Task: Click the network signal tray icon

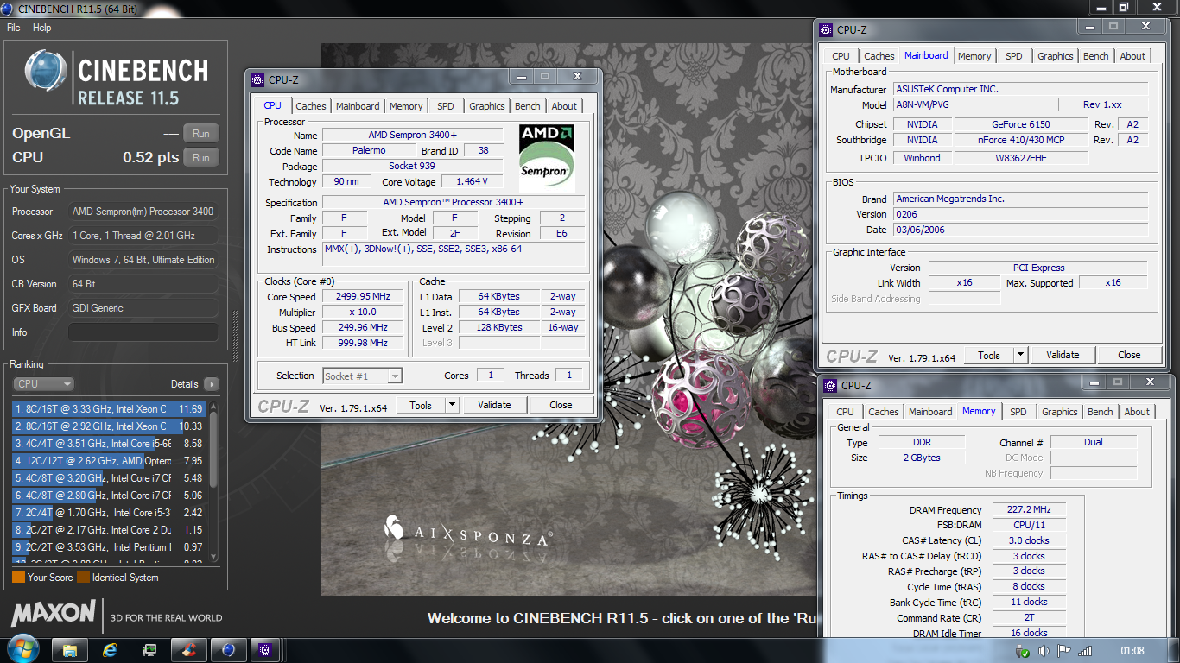Action: point(1085,651)
